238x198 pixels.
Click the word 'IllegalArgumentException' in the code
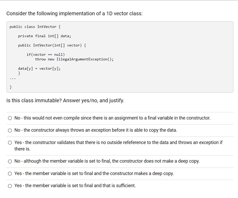[82, 59]
